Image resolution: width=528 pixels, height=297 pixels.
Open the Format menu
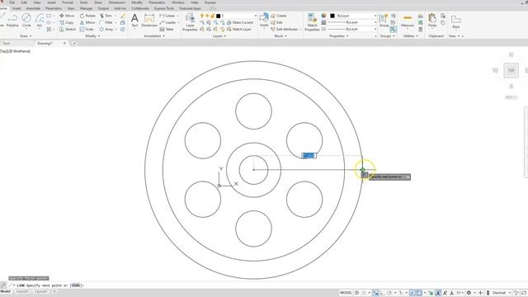tap(68, 2)
